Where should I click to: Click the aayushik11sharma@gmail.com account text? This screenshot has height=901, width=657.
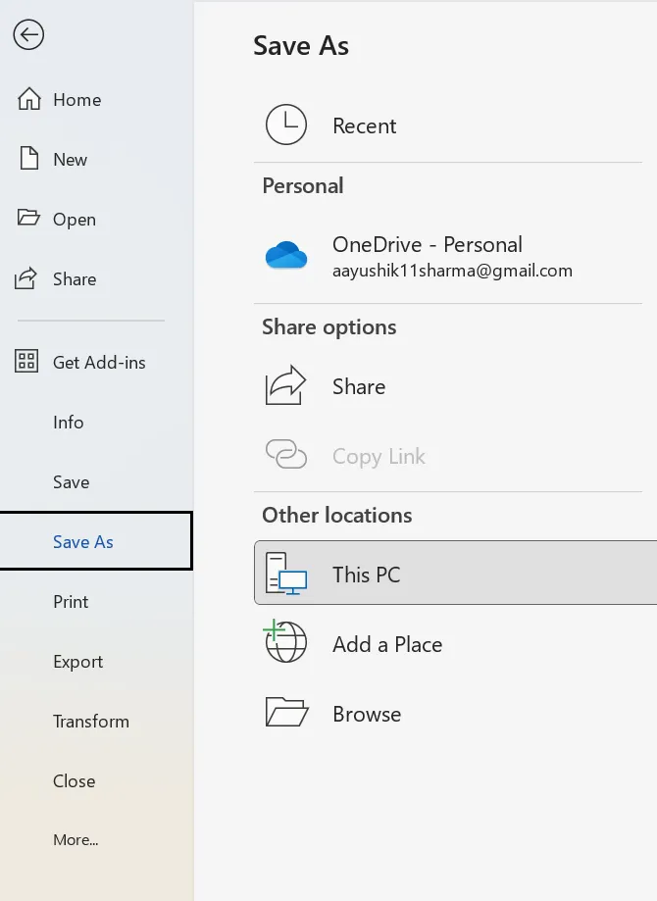[452, 271]
